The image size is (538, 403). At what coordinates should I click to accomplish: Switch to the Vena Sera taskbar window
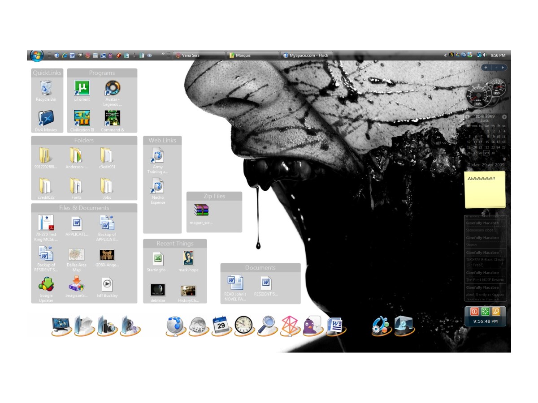[199, 56]
